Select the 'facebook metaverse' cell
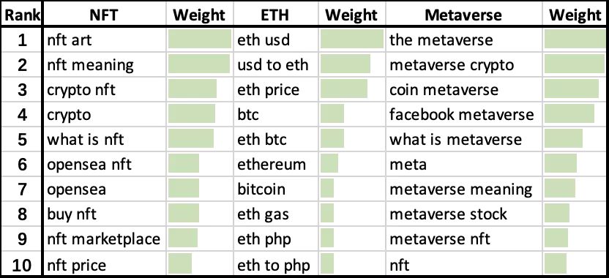The height and width of the screenshot is (278, 609). 464,114
